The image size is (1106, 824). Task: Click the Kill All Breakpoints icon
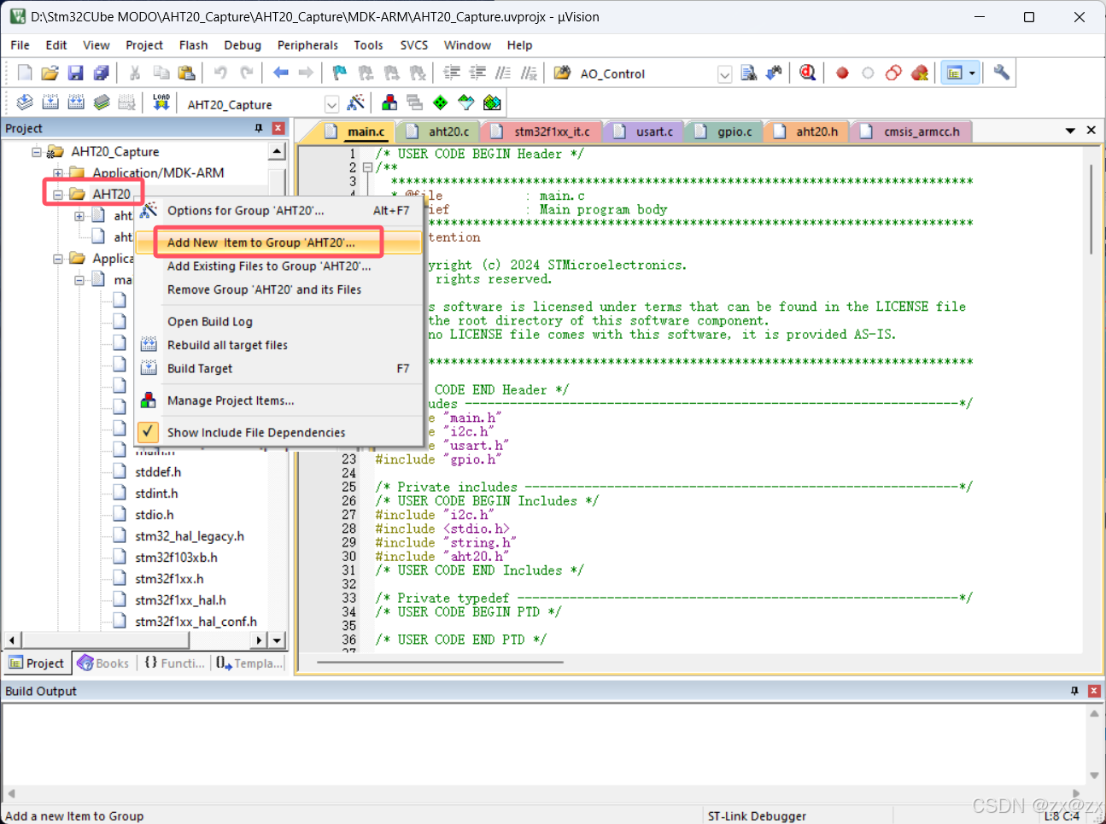[919, 73]
